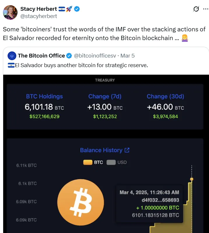This screenshot has height=233, width=209.
Task: Click The Bitcoin Office verified badge
Action: [x=69, y=55]
